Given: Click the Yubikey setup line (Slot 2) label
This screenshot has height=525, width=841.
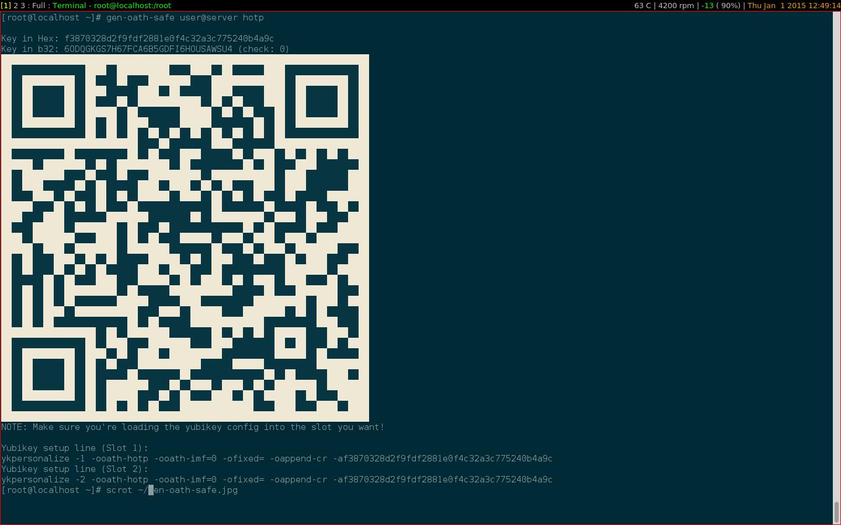Looking at the screenshot, I should pos(75,469).
